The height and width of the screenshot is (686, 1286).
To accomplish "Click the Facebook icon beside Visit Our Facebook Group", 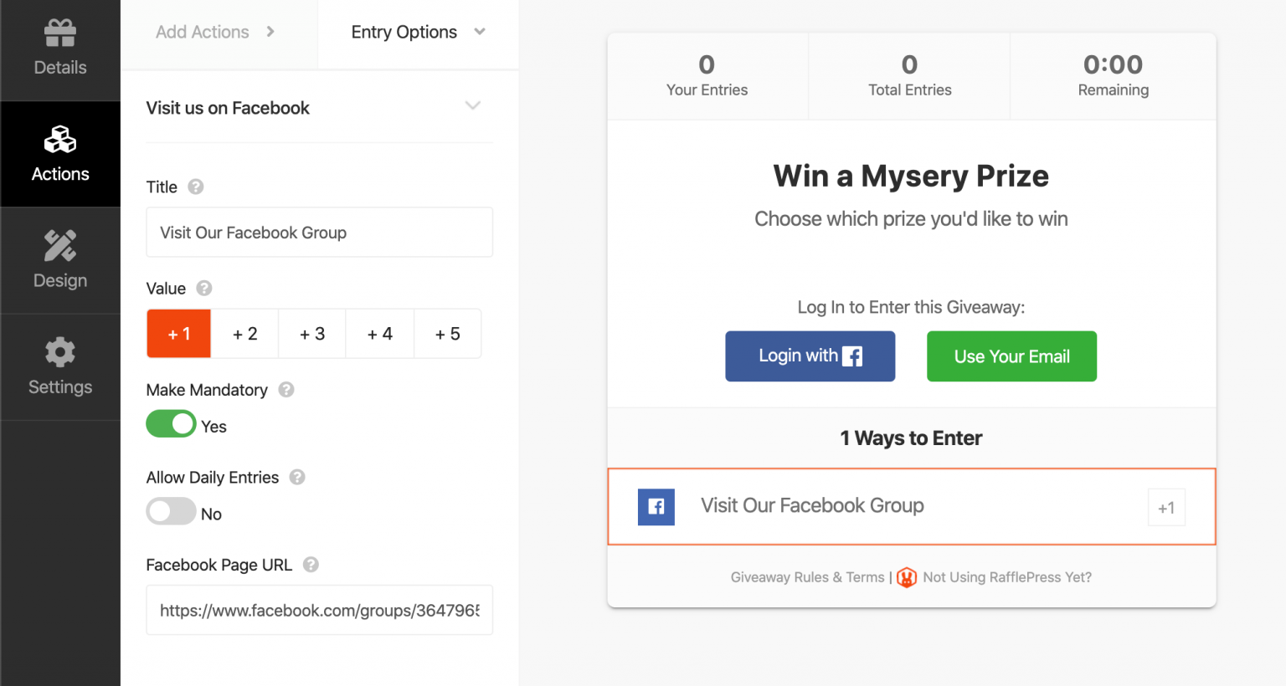I will (656, 507).
